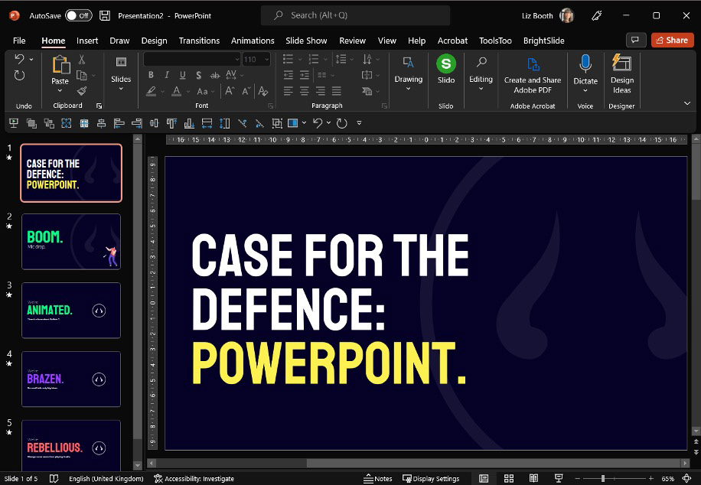Click the Clear All Formatting icon
701x485 pixels.
point(263,91)
